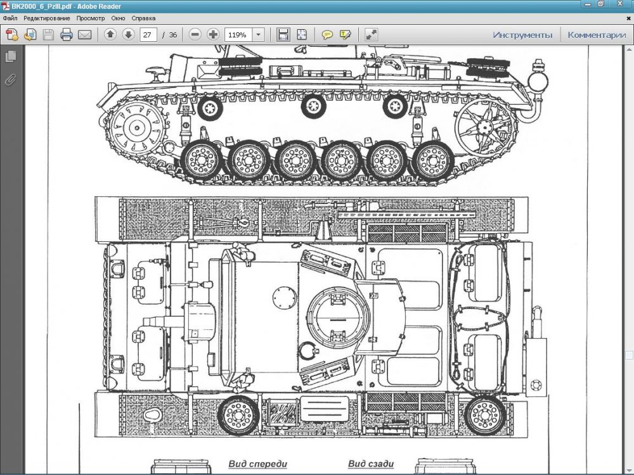Viewport: 634px width, 475px height.
Task: Open the Справка menu
Action: click(x=143, y=18)
